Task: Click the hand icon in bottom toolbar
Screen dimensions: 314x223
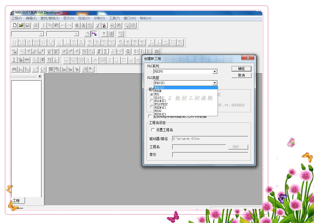Action: (x=91, y=69)
